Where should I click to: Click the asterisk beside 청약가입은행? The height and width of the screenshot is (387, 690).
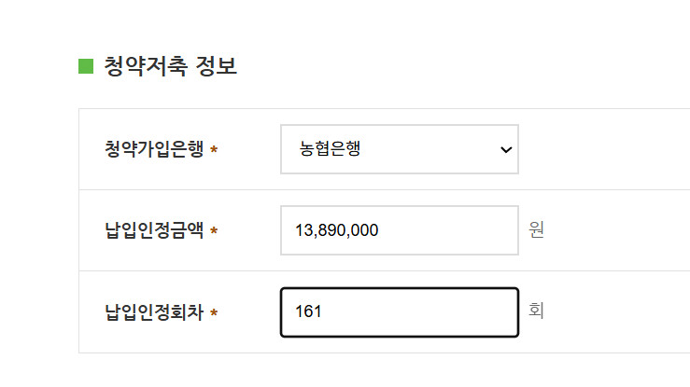coord(214,150)
